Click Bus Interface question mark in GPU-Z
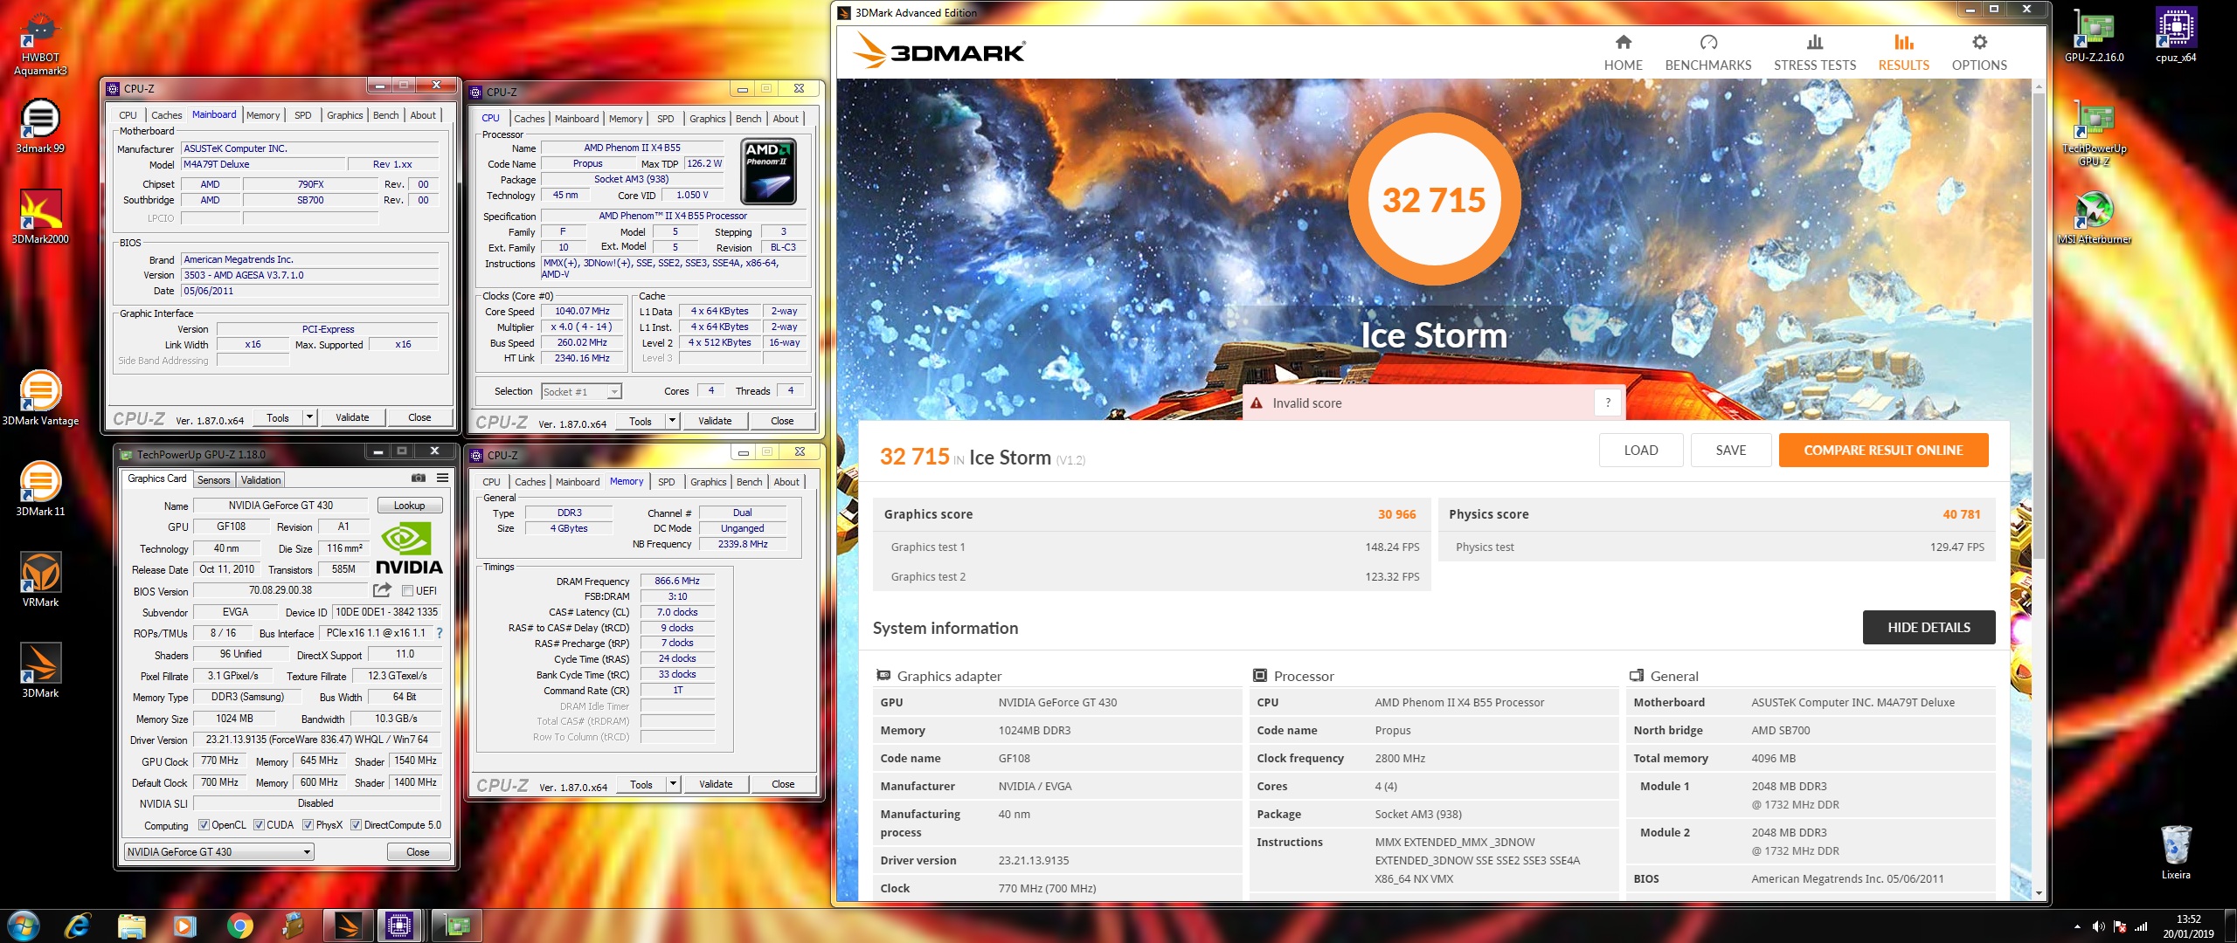 point(440,633)
